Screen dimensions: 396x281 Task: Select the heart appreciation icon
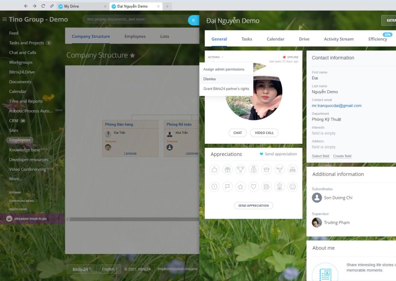tap(254, 187)
